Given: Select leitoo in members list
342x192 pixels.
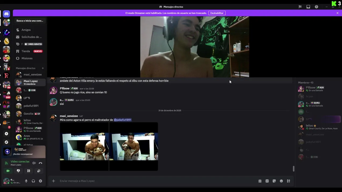Looking at the screenshot, I should click(x=318, y=127).
